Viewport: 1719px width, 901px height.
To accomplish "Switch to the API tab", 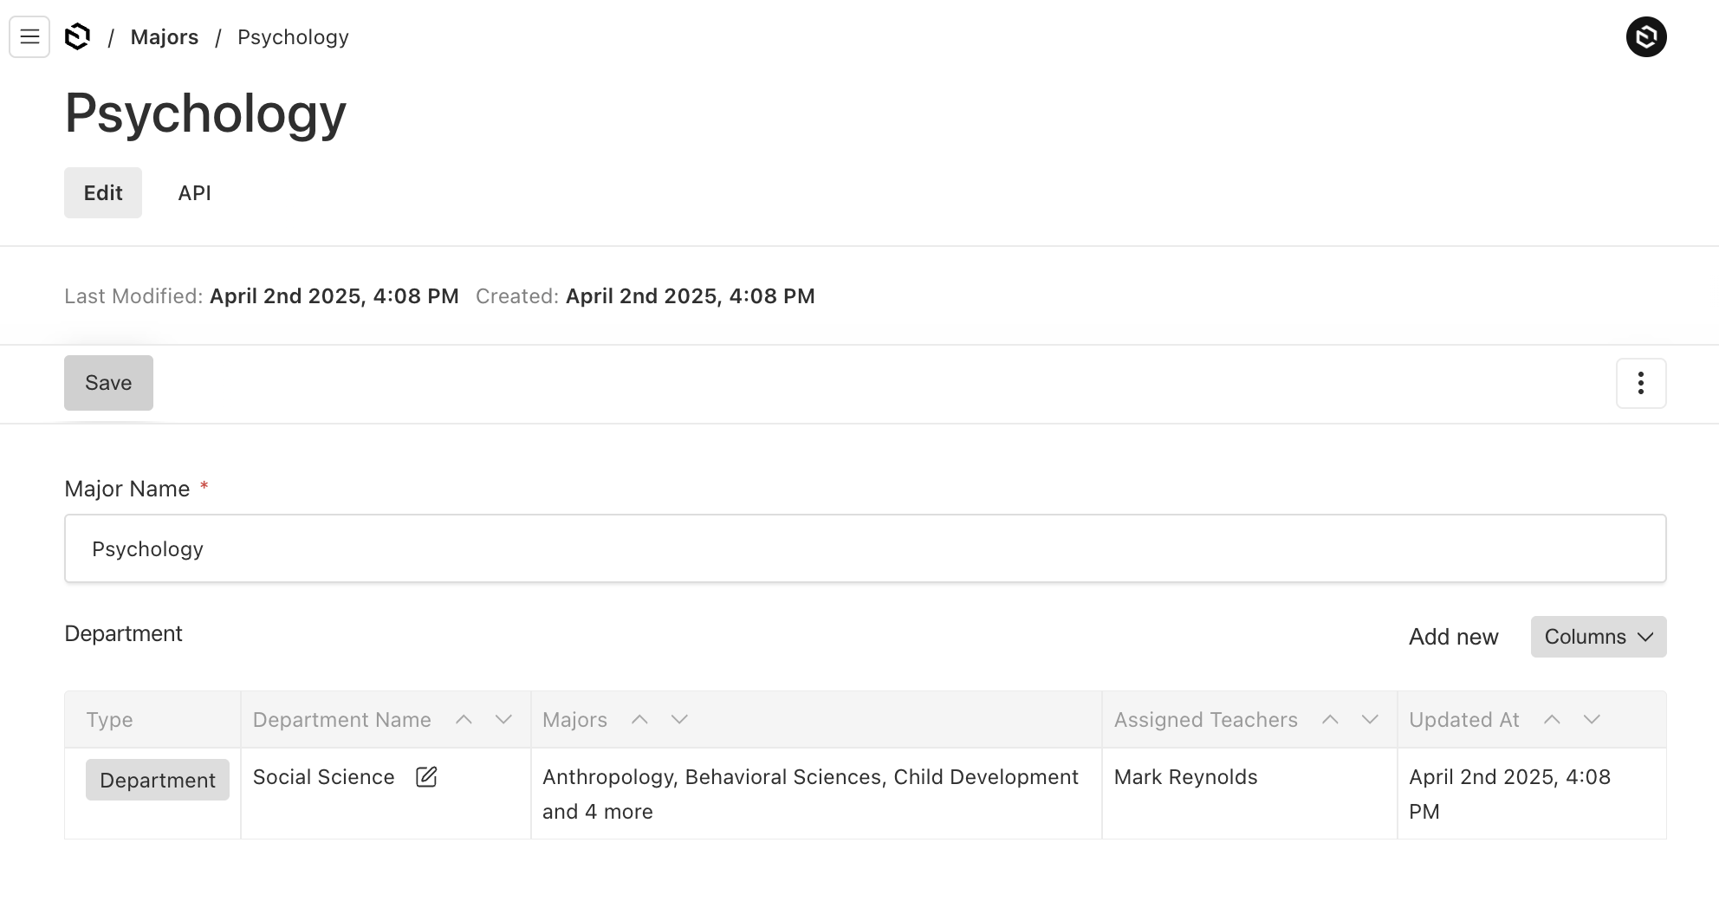I will [x=194, y=193].
